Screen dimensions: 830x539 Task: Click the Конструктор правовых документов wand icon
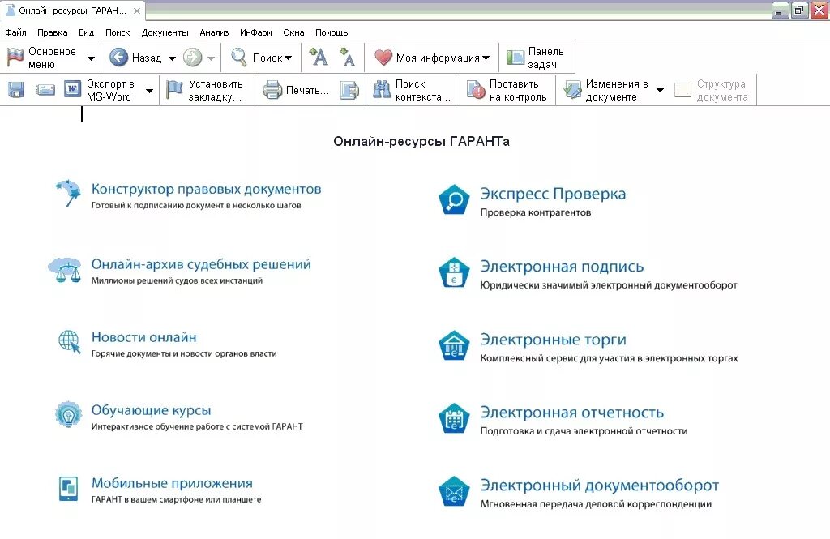(69, 193)
